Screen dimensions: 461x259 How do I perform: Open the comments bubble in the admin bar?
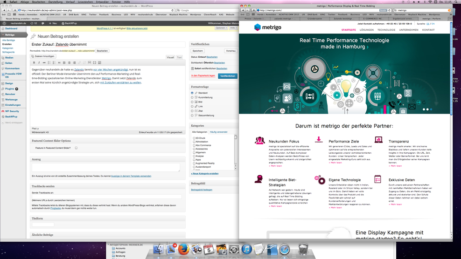coord(42,23)
